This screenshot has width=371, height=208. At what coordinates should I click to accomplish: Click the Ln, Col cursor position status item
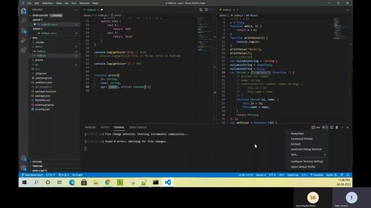(246, 175)
